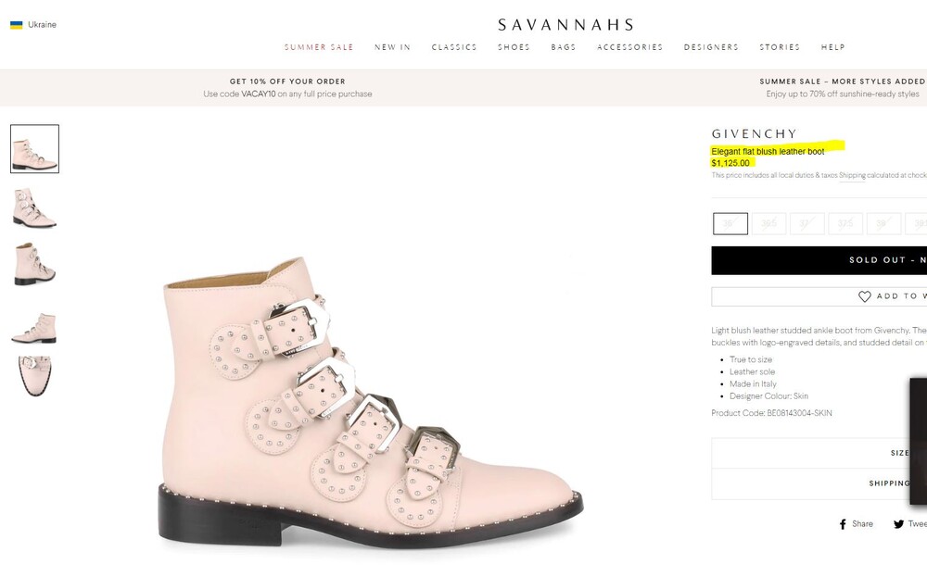View the second boot thumbnail
Viewport: 927px width, 577px height.
point(35,207)
